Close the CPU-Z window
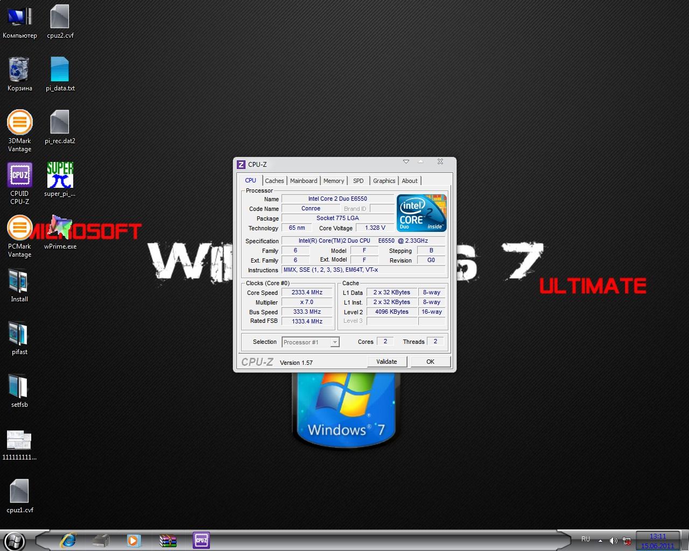This screenshot has width=689, height=551. coord(440,161)
